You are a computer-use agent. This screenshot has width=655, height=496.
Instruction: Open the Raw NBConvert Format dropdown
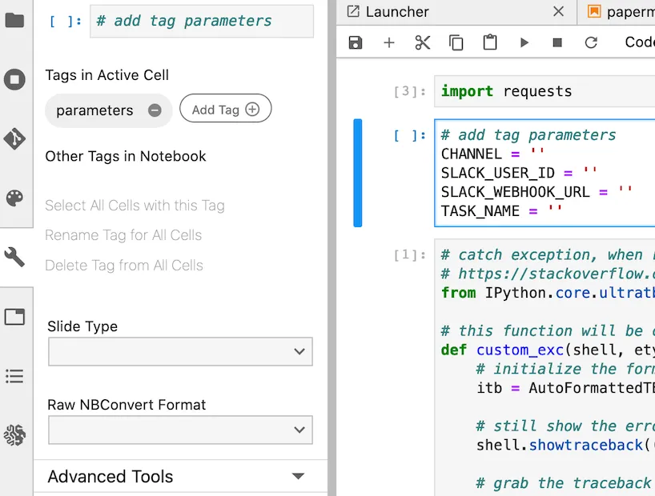pyautogui.click(x=180, y=430)
